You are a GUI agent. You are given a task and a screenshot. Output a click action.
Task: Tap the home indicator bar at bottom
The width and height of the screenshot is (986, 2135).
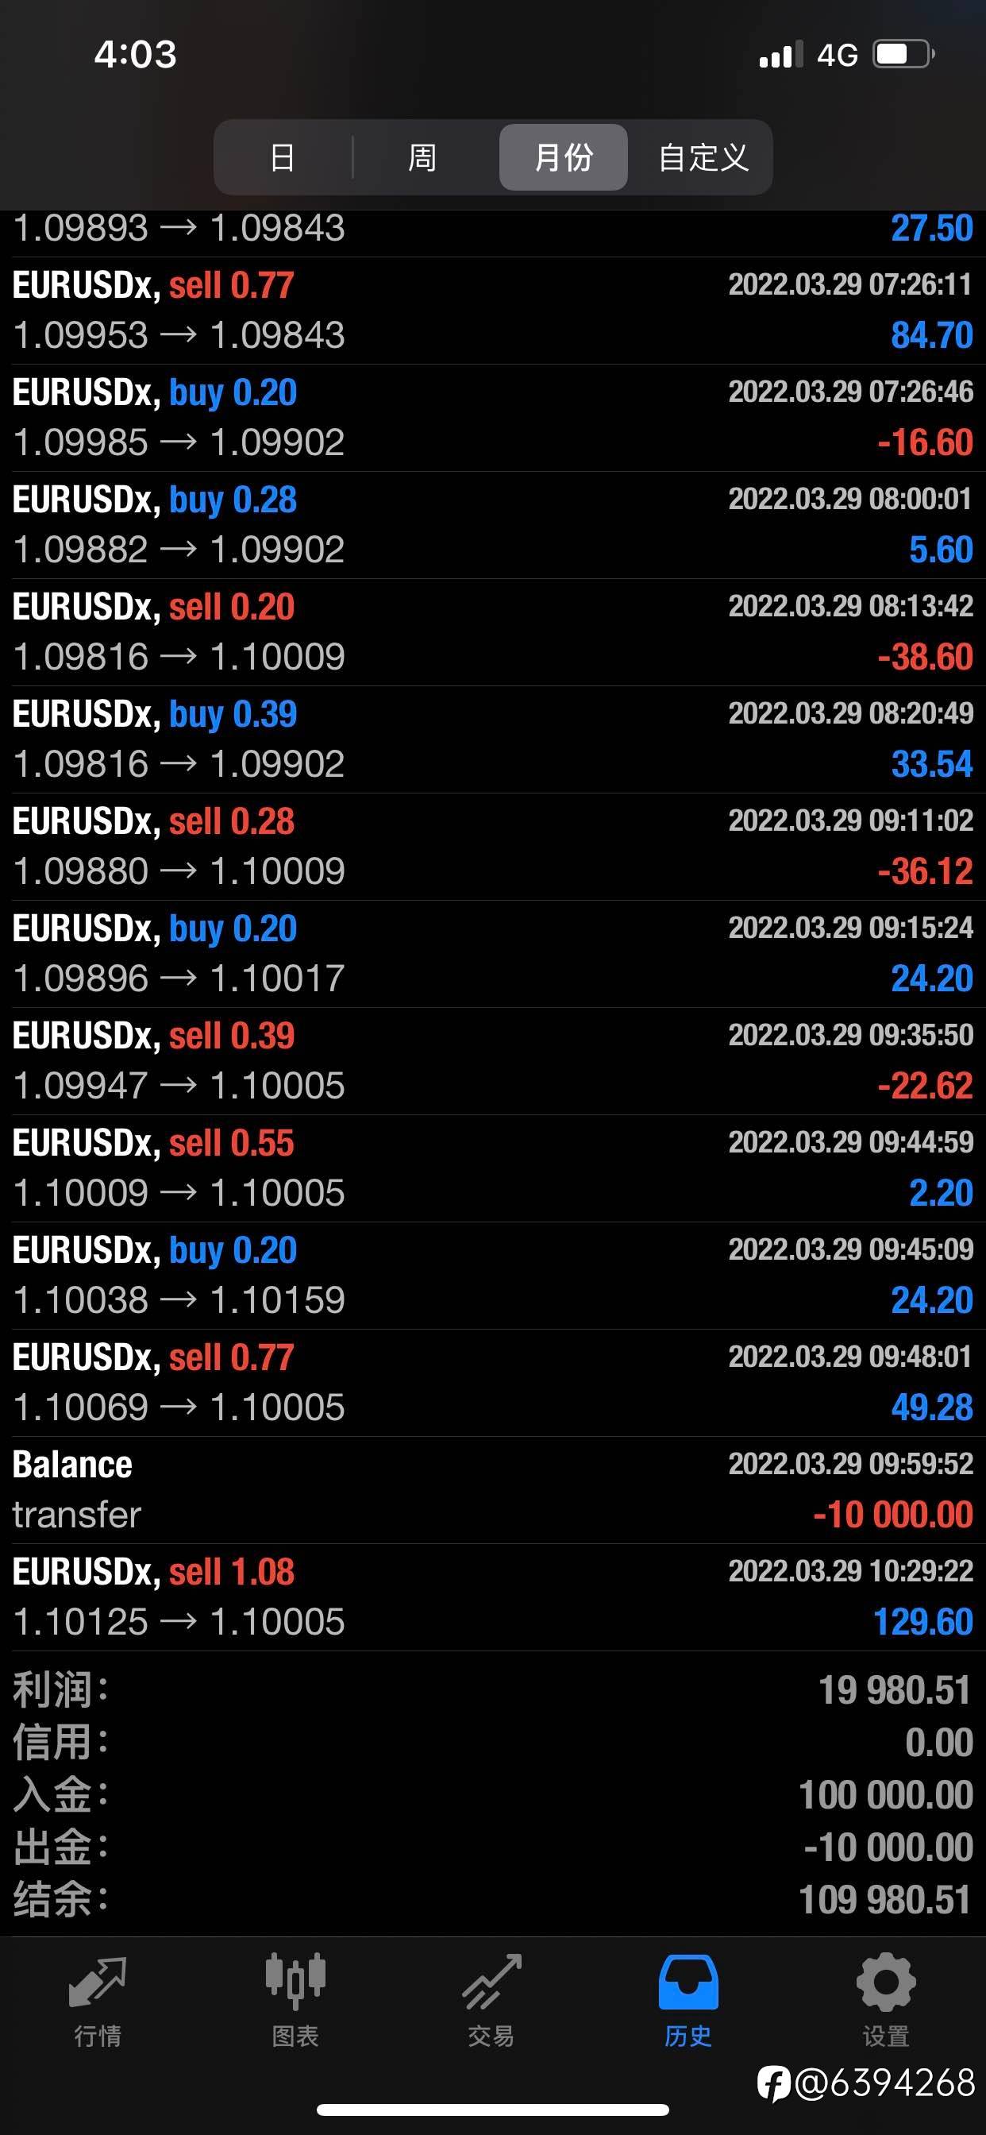click(x=493, y=2110)
